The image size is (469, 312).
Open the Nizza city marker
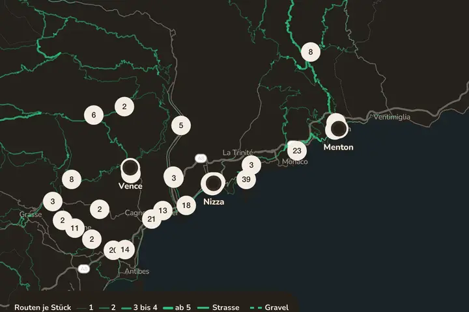click(212, 183)
